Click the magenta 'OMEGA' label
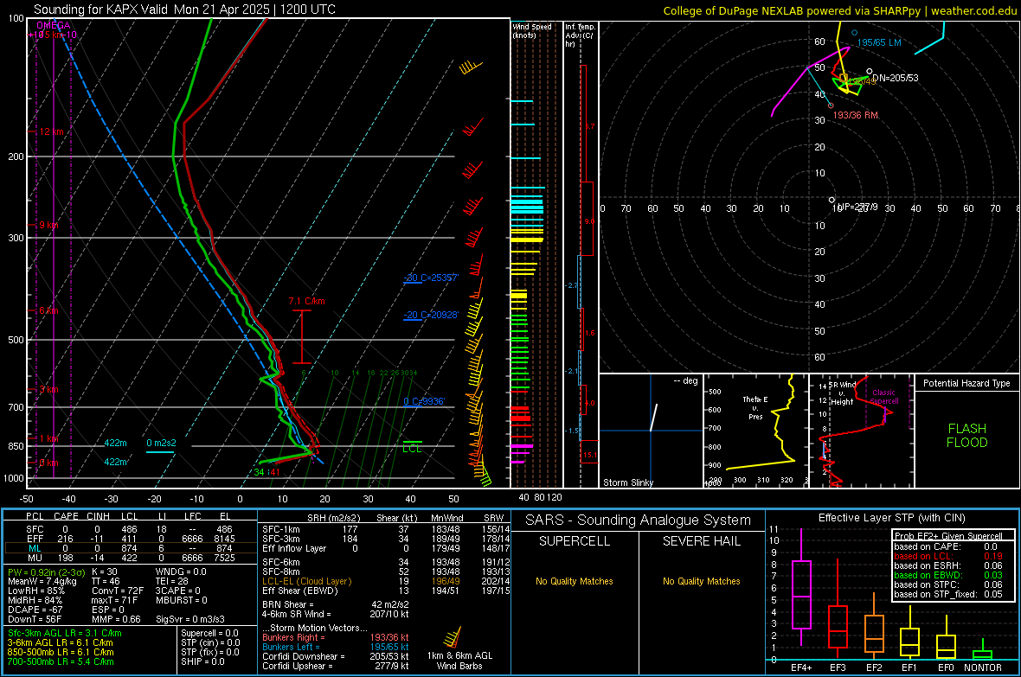 [x=54, y=25]
